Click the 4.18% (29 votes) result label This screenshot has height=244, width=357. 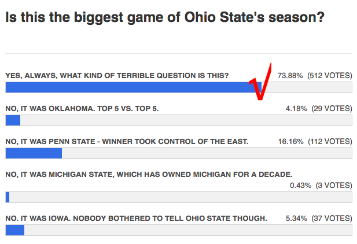pyautogui.click(x=319, y=109)
